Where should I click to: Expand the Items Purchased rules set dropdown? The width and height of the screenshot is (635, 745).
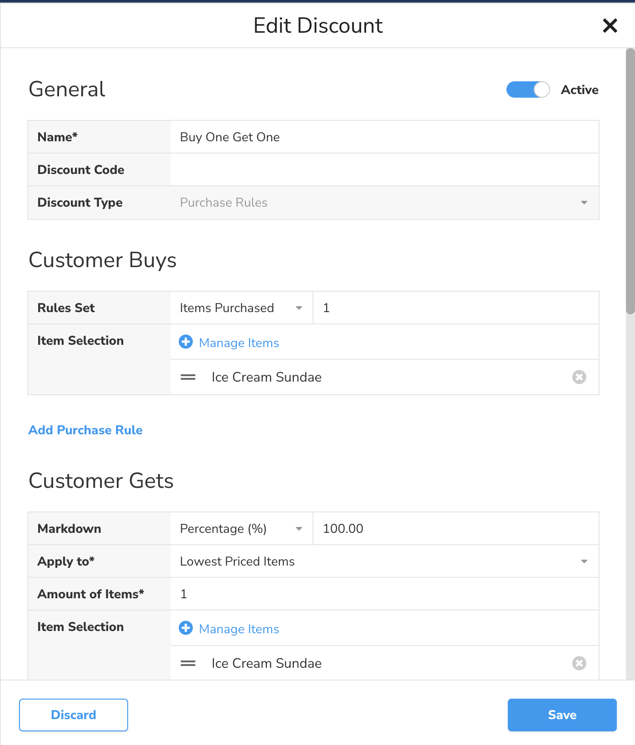point(241,308)
